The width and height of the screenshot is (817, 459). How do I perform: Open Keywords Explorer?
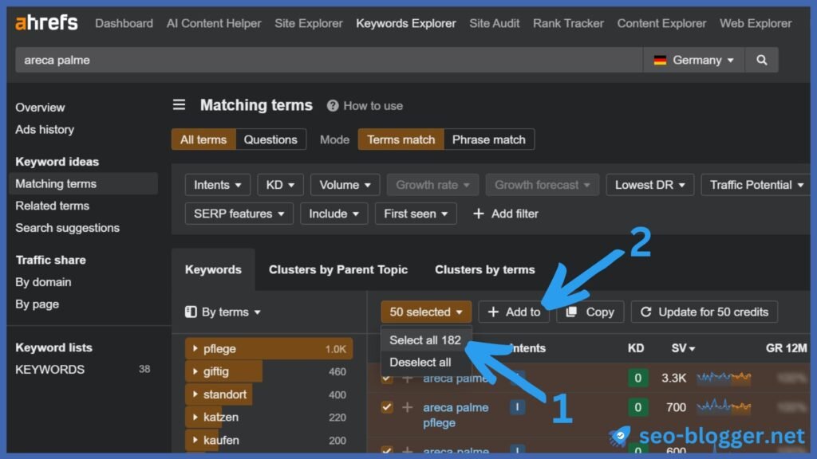coord(406,23)
